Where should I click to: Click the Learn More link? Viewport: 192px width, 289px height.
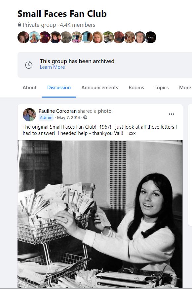[52, 67]
